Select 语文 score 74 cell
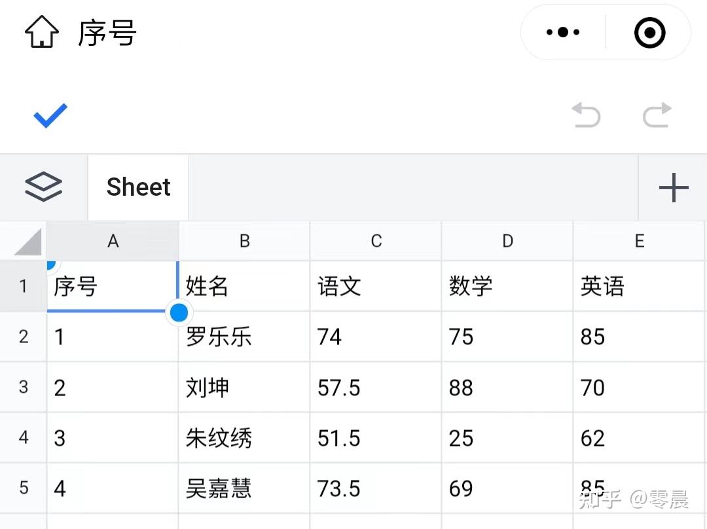 (376, 337)
